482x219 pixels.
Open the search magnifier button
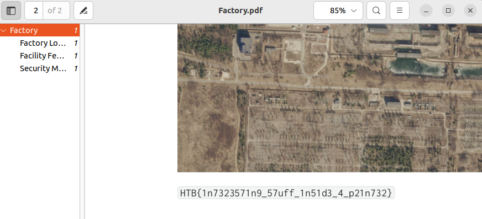[376, 10]
